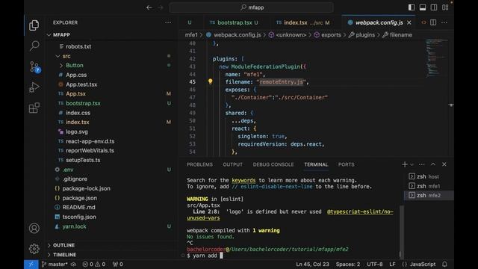Click Ln 45, Col 23 in status bar
This screenshot has width=478, height=269.
[312, 264]
